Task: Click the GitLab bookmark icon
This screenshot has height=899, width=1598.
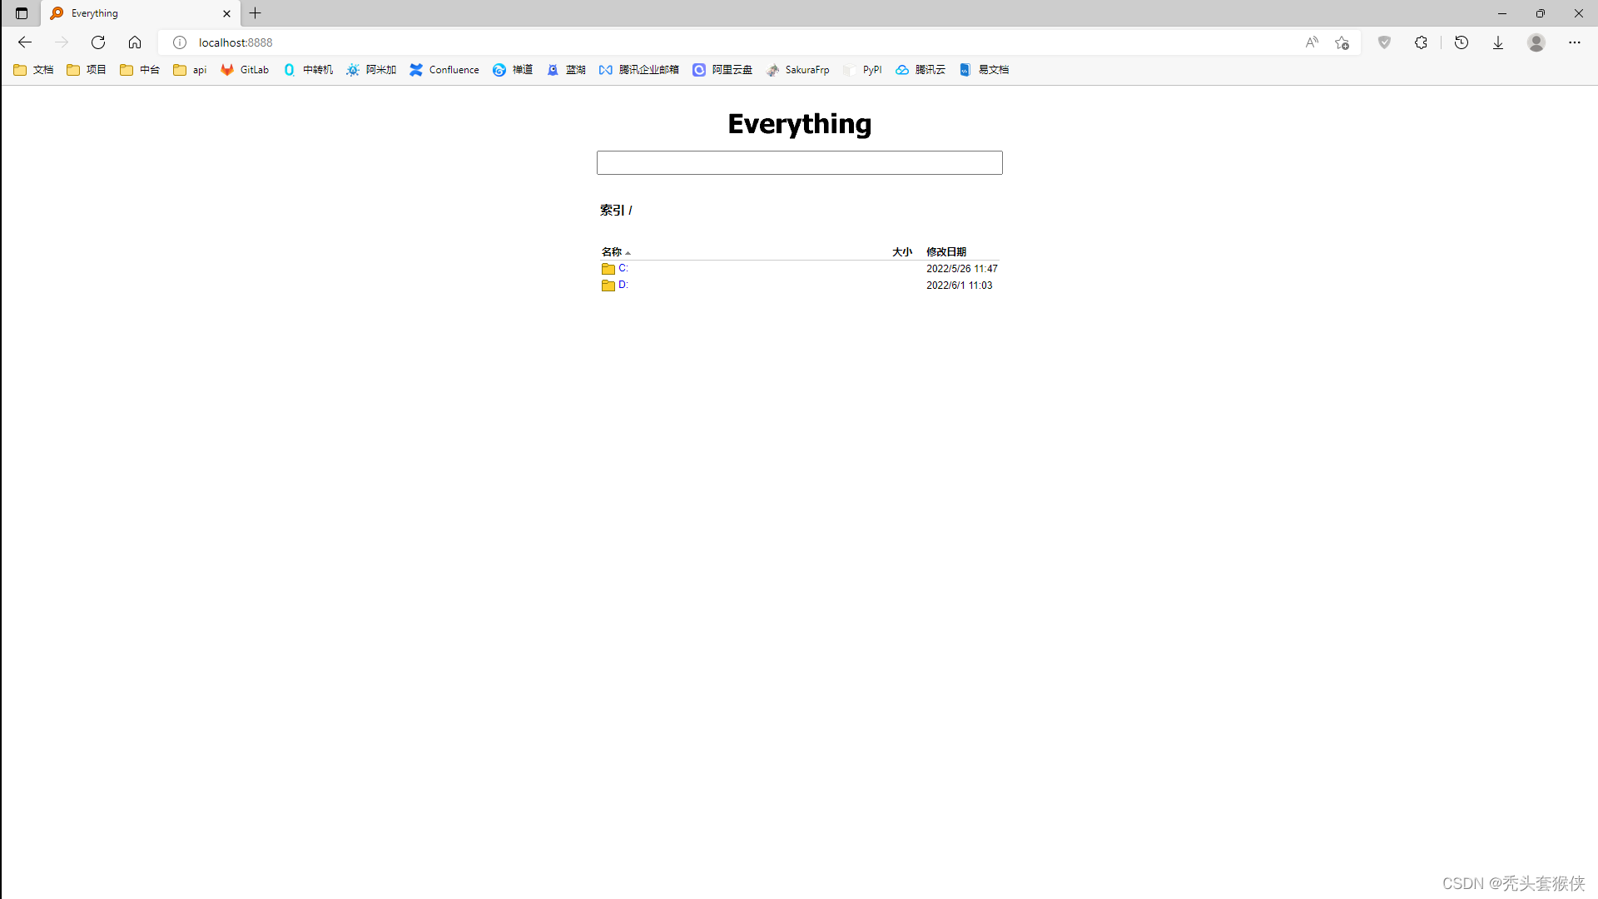Action: click(x=226, y=69)
